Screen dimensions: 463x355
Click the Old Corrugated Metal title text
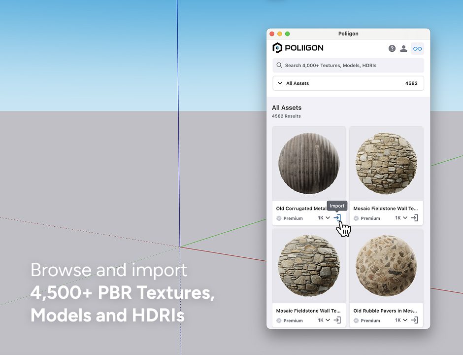[301, 209]
